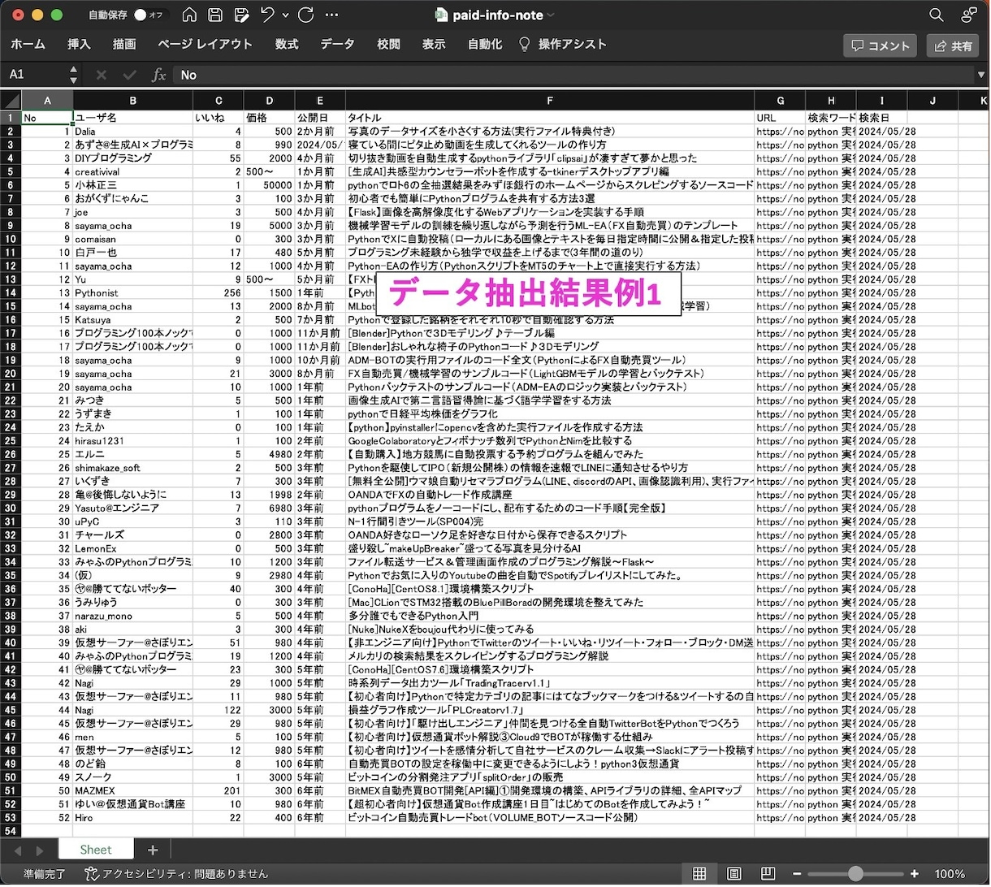Click price cell 50000 for 小林正三

point(269,185)
